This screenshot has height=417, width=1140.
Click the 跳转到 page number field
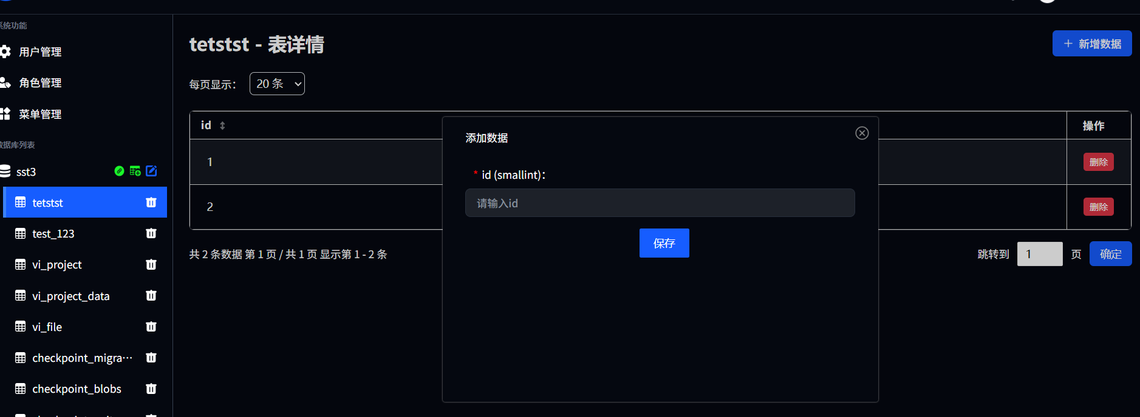pyautogui.click(x=1039, y=254)
